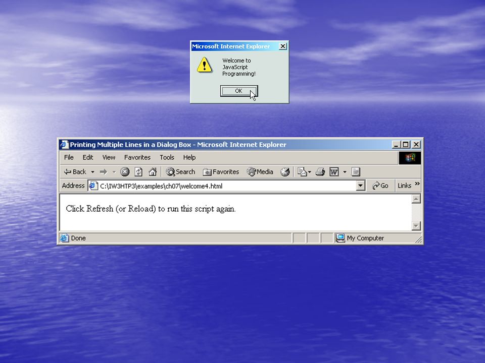Click the IE icon in the browser title bar
Screen dimensions: 485x363
[64, 145]
